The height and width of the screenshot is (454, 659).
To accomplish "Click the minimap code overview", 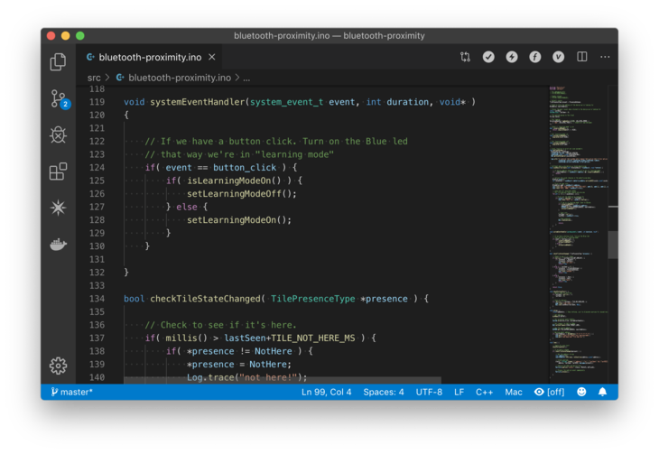I will 578,233.
